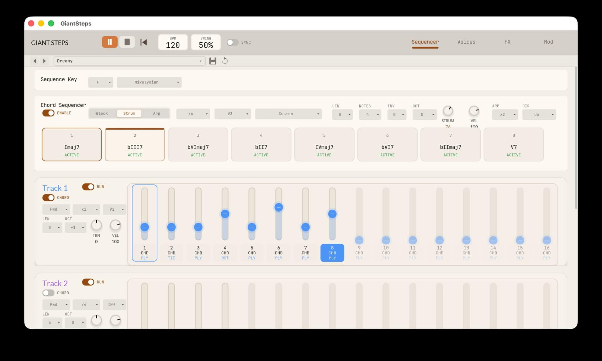Switch to the Voices tab
602x361 pixels.
click(466, 42)
